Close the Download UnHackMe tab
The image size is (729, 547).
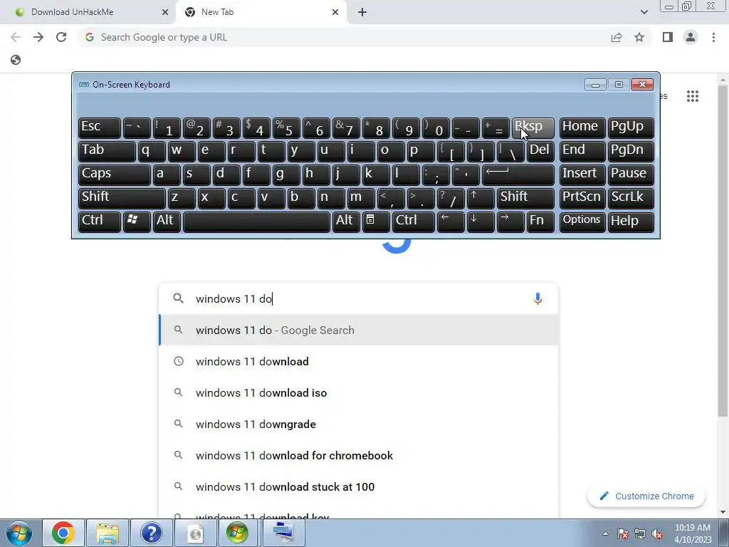[x=165, y=12]
